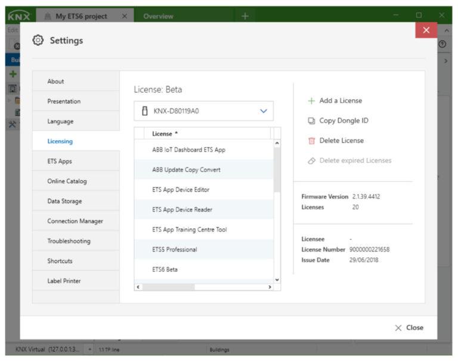The image size is (458, 361).
Task: Expand the right side panel chevron
Action: (x=445, y=61)
